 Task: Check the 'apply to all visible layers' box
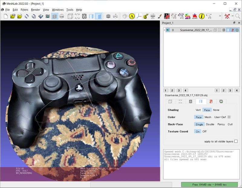click(236, 141)
